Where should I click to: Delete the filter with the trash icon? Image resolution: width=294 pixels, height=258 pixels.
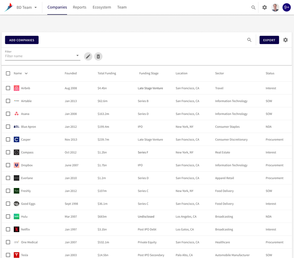[98, 56]
